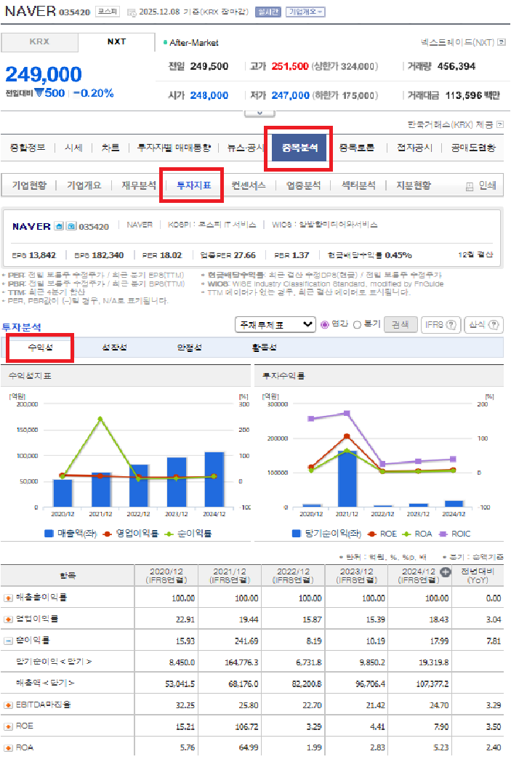
Task: Click the plus circle icon on the 2024/12 column
Action: (445, 572)
